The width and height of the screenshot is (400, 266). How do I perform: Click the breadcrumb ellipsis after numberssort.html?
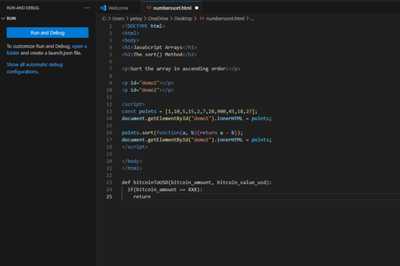252,19
